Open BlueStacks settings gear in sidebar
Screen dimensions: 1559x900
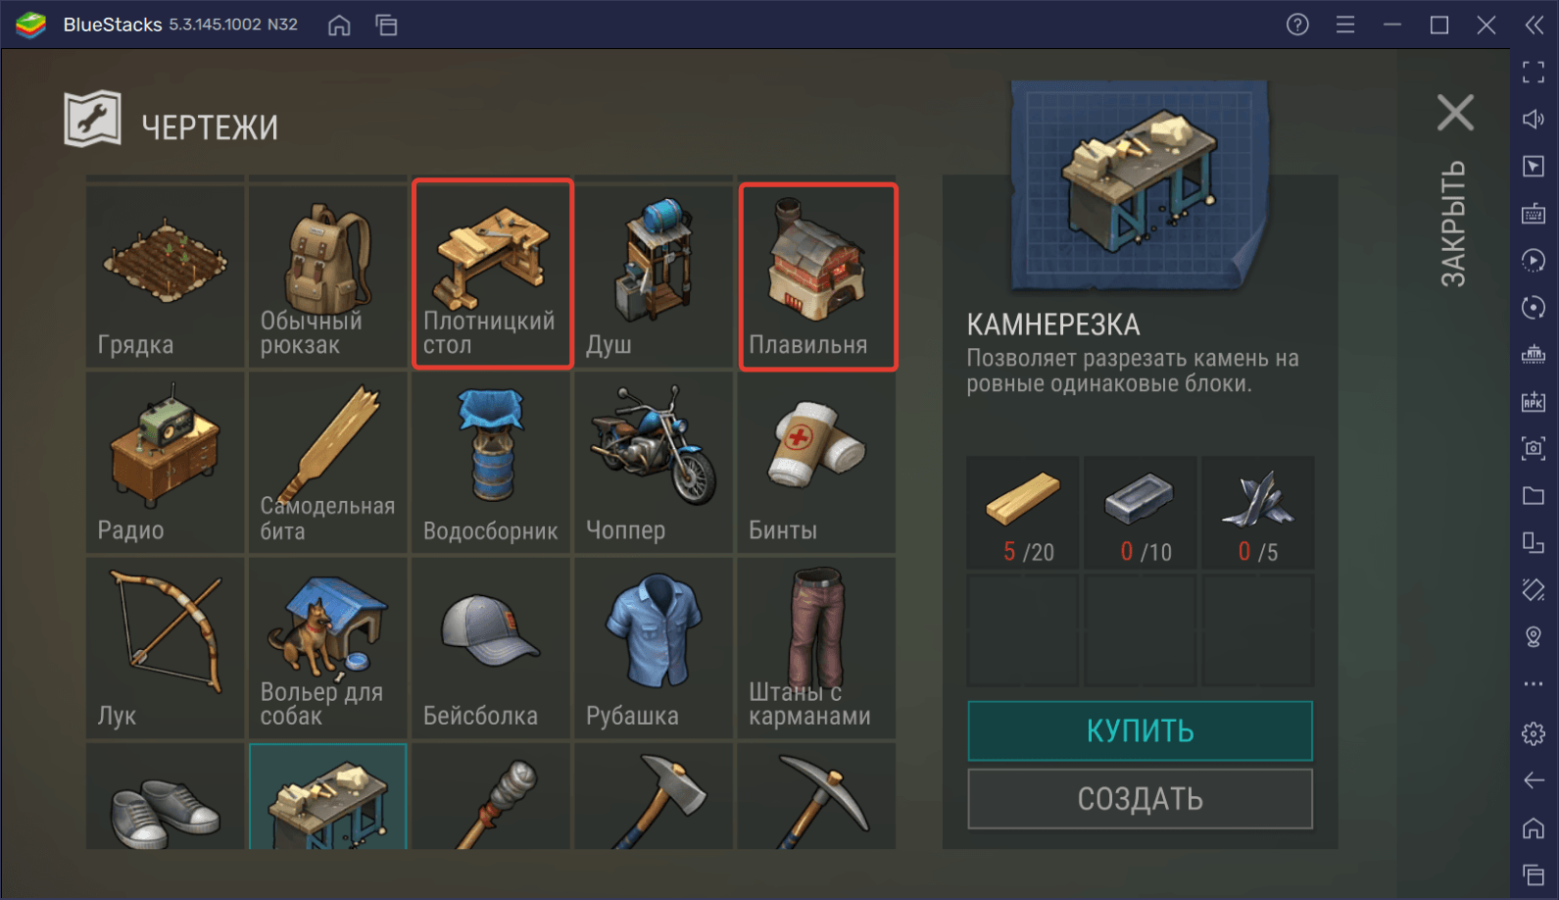[1534, 732]
